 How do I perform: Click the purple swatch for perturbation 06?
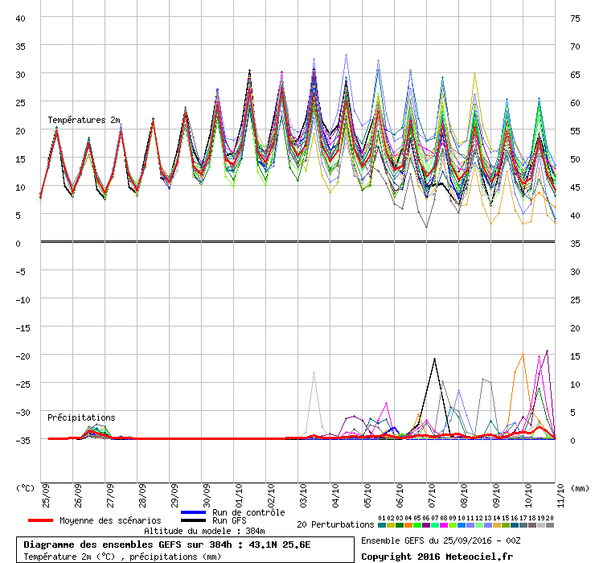[x=426, y=525]
